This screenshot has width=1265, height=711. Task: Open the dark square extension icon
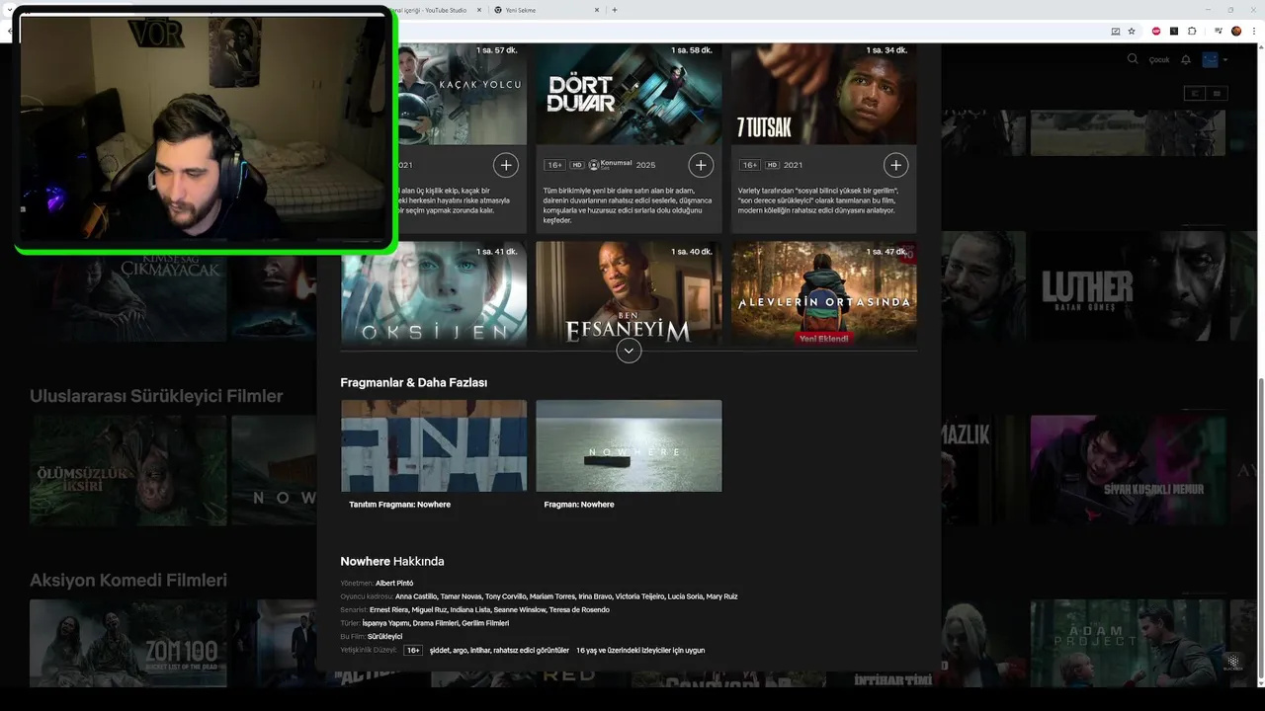(1174, 31)
